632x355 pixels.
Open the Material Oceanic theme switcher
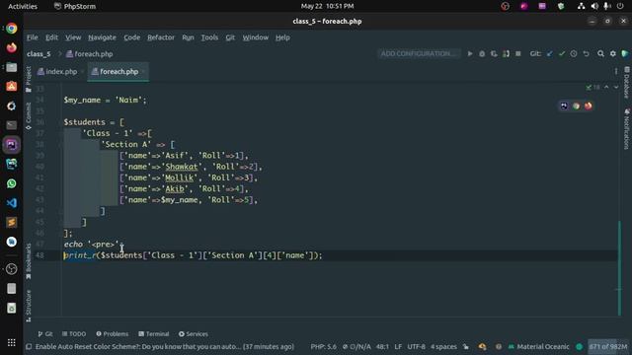click(538, 346)
